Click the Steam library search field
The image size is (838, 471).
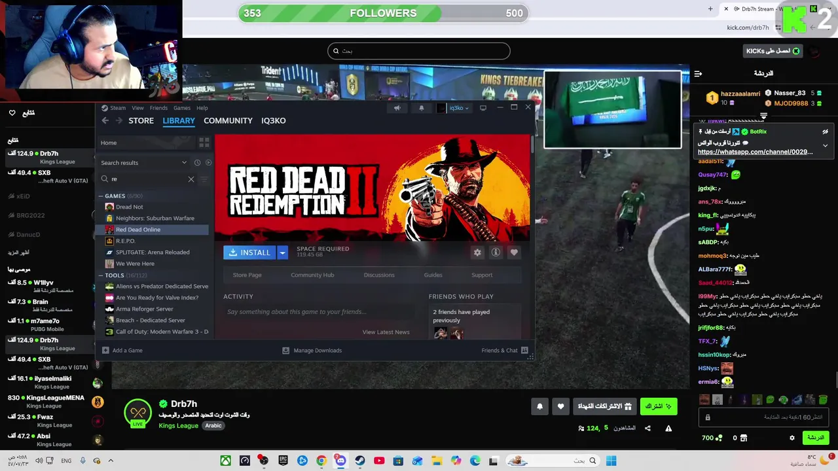[147, 179]
